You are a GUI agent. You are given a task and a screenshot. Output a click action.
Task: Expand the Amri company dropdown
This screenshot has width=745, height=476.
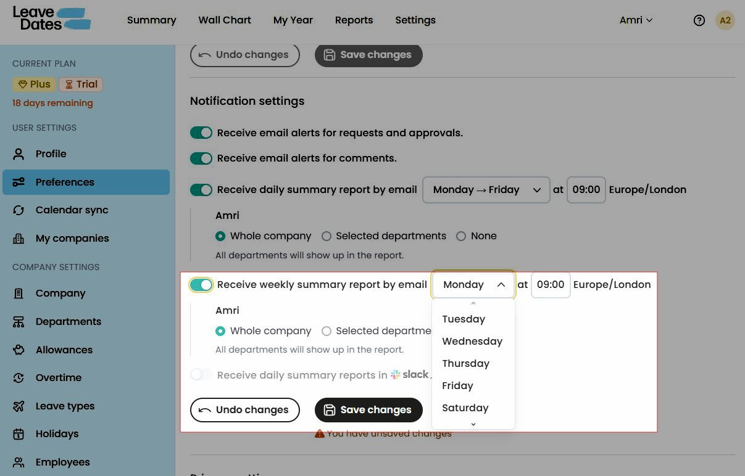click(x=636, y=20)
